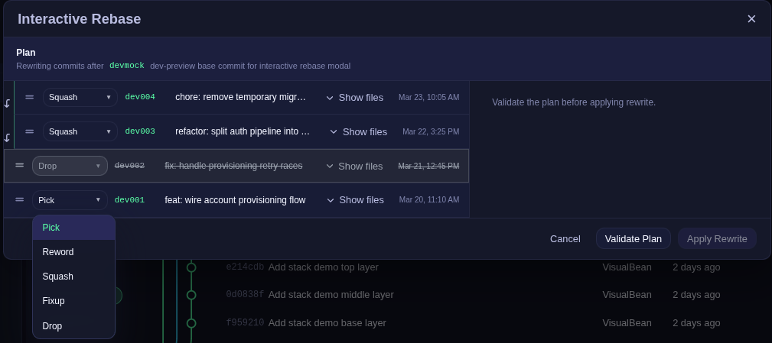Select 'Add stack demo middle layer' commit in background
This screenshot has height=343, width=772.
(331, 295)
